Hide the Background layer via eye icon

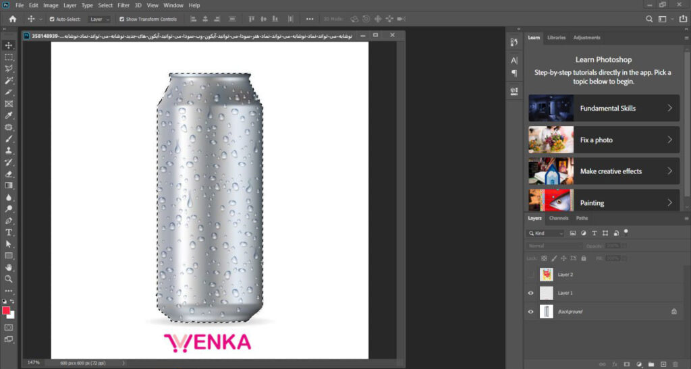530,312
